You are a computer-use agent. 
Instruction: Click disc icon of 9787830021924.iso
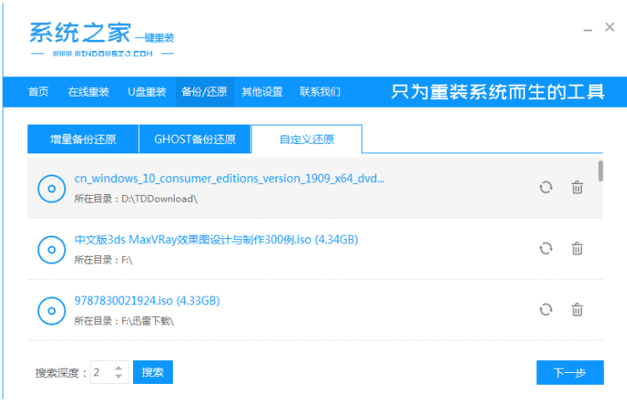pos(52,310)
